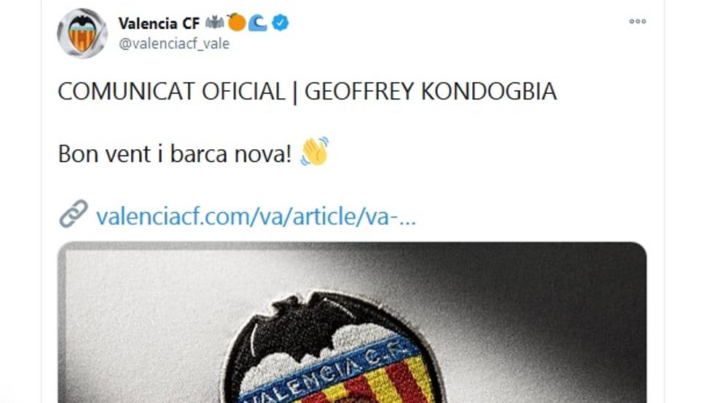This screenshot has width=714, height=403.
Task: Click the blue verified badge
Action: [280, 23]
